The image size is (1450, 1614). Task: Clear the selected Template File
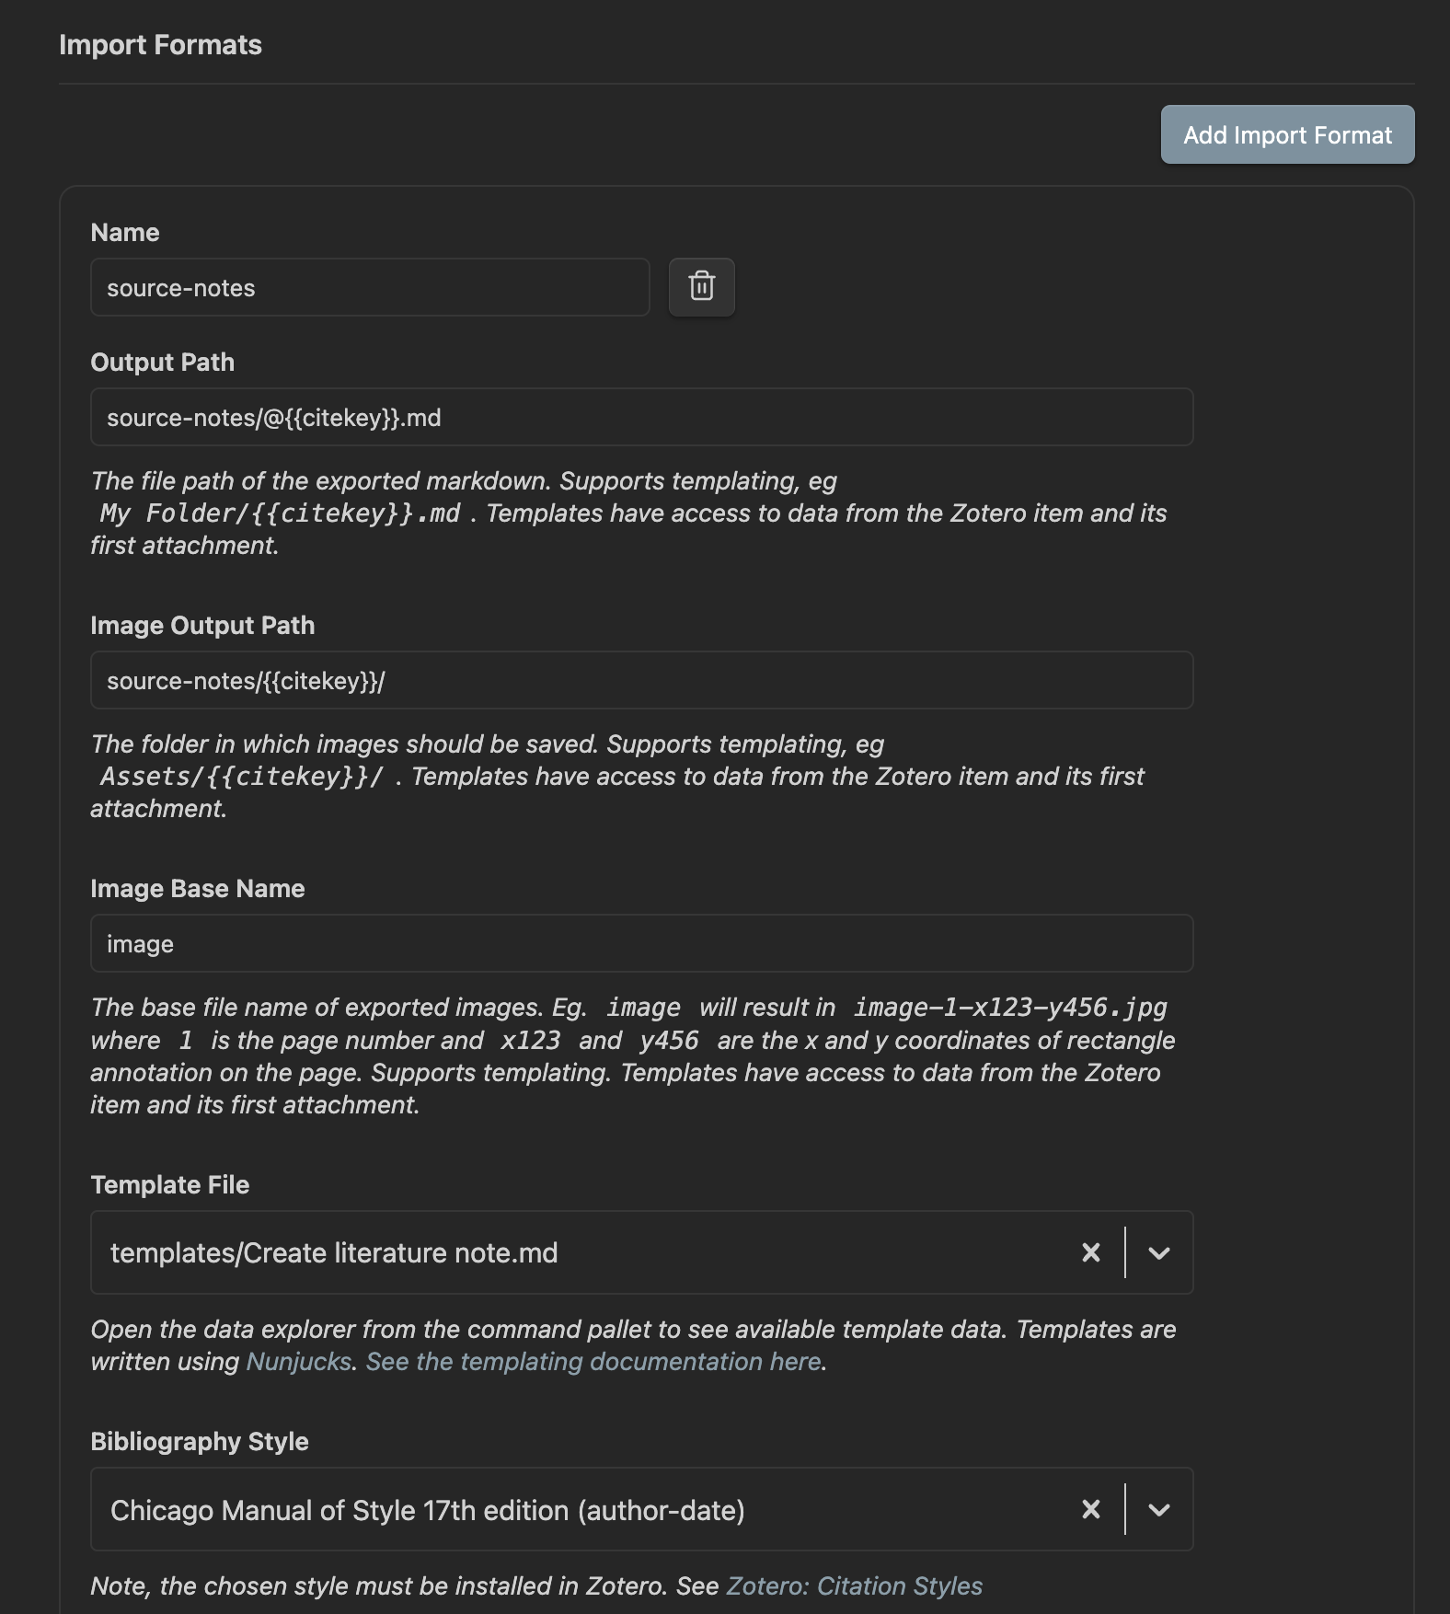coord(1090,1252)
